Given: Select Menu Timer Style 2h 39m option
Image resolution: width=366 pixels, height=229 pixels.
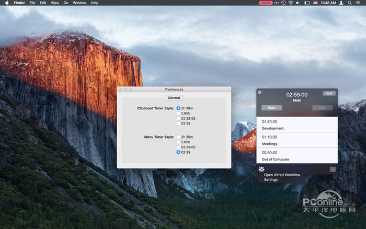Looking at the screenshot, I should point(178,137).
